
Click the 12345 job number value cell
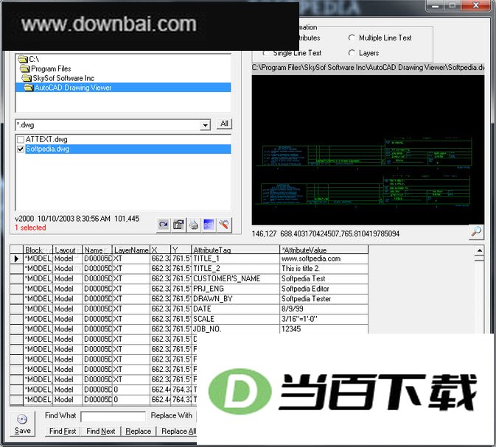[324, 329]
